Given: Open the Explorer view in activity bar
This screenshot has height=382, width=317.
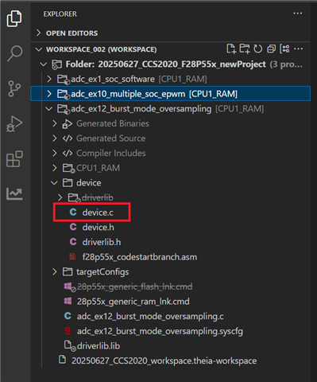Looking at the screenshot, I should coord(14,18).
